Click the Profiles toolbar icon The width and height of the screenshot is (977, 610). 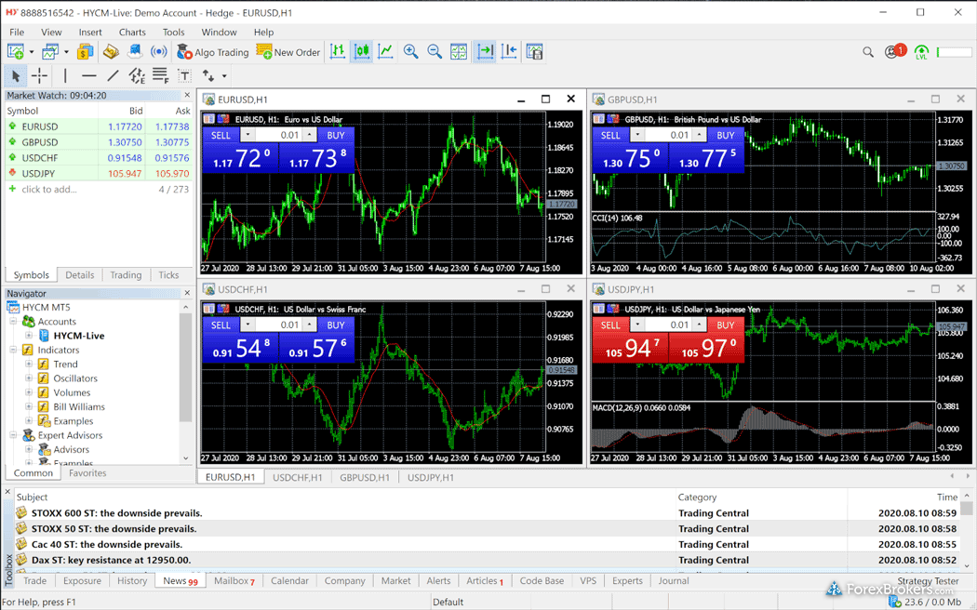click(50, 52)
